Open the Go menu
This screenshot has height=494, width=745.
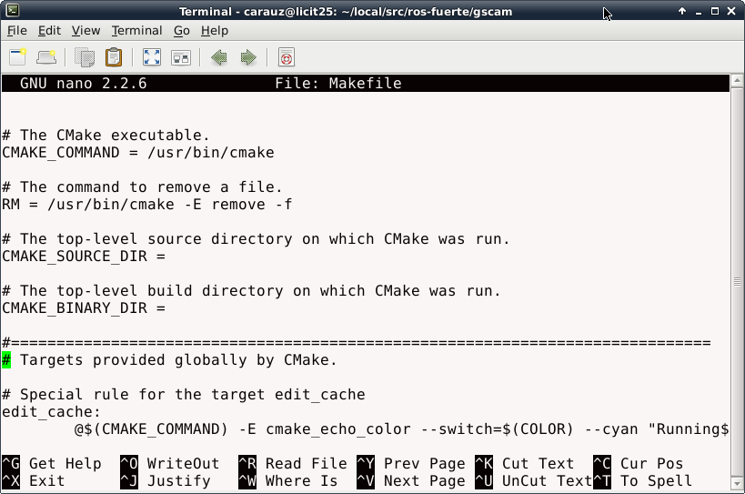click(x=182, y=30)
